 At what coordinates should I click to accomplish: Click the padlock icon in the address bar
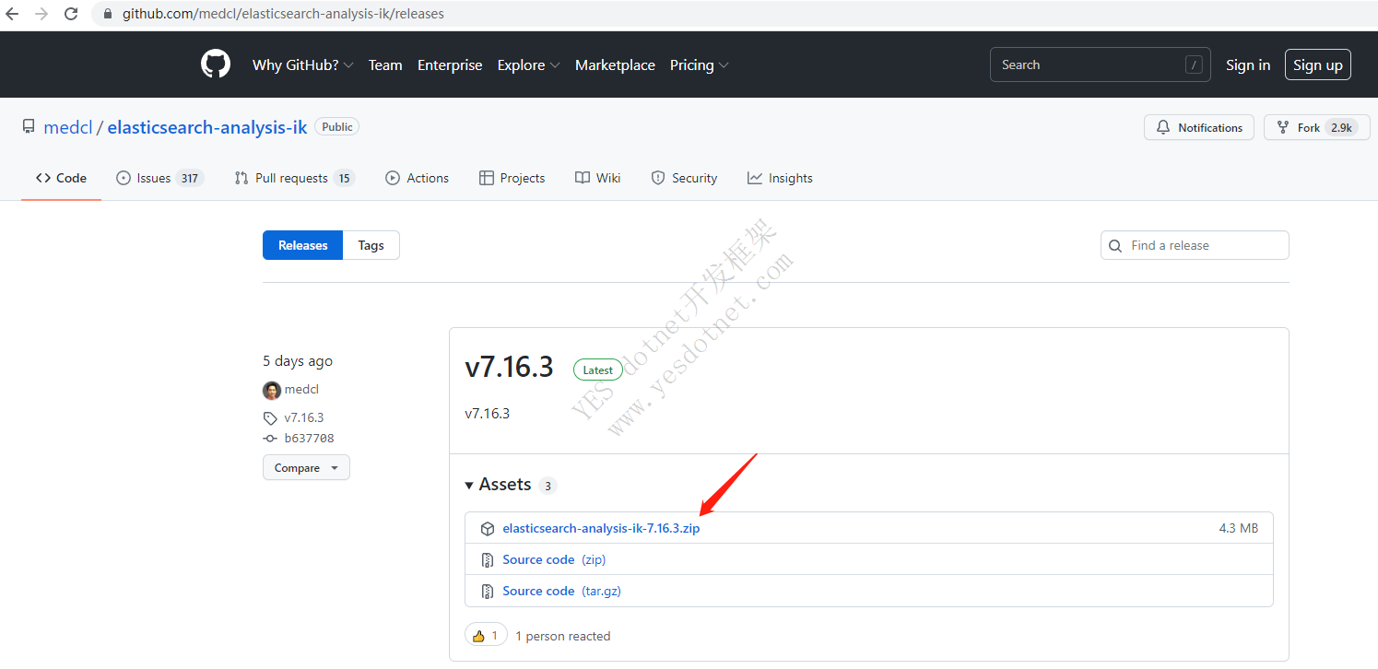pos(108,15)
